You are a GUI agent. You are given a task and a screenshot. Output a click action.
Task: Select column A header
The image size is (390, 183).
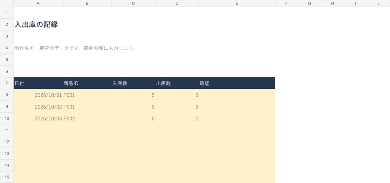[38, 3]
